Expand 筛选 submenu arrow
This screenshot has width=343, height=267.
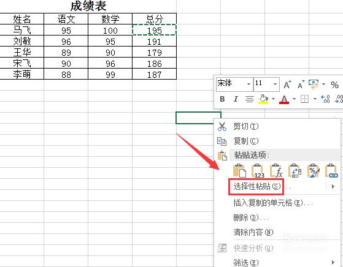(333, 262)
